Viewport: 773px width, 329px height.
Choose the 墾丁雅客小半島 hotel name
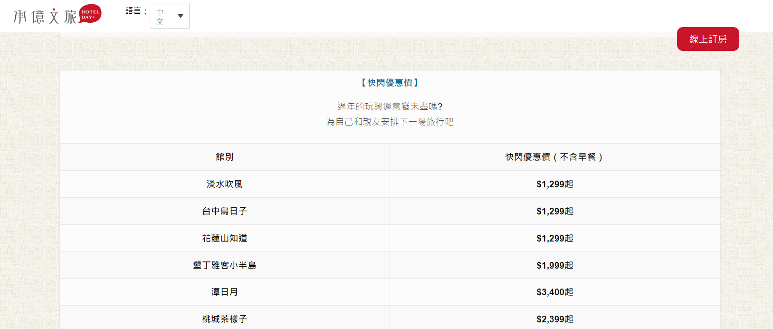[224, 265]
